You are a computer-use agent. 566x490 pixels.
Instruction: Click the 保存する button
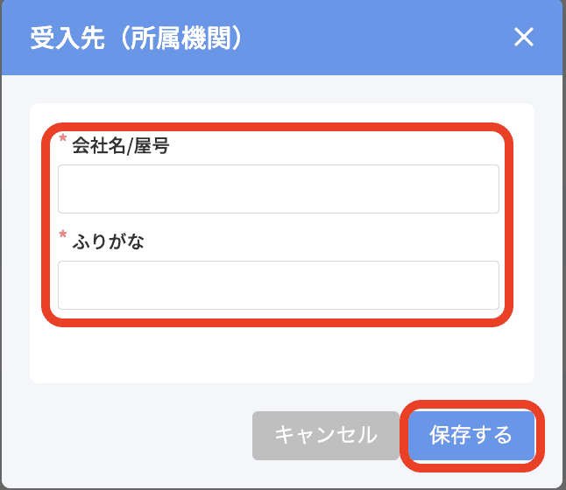[x=470, y=435]
